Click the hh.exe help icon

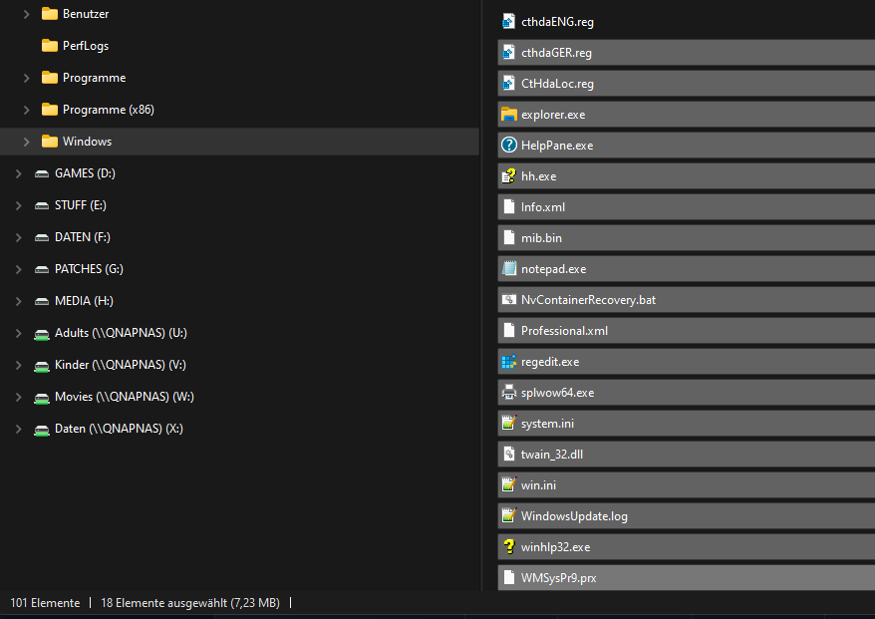[x=508, y=176]
